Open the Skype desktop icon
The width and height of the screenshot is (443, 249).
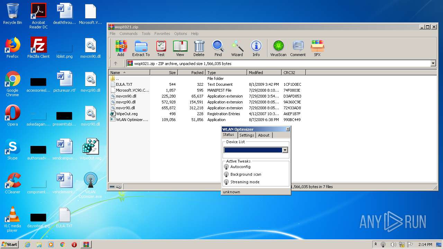pyautogui.click(x=12, y=150)
